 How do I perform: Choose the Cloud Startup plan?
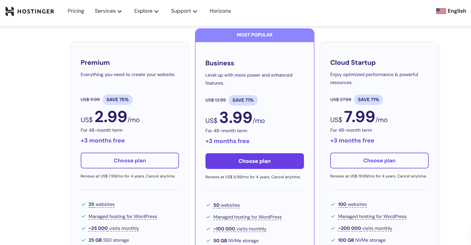[x=379, y=160]
